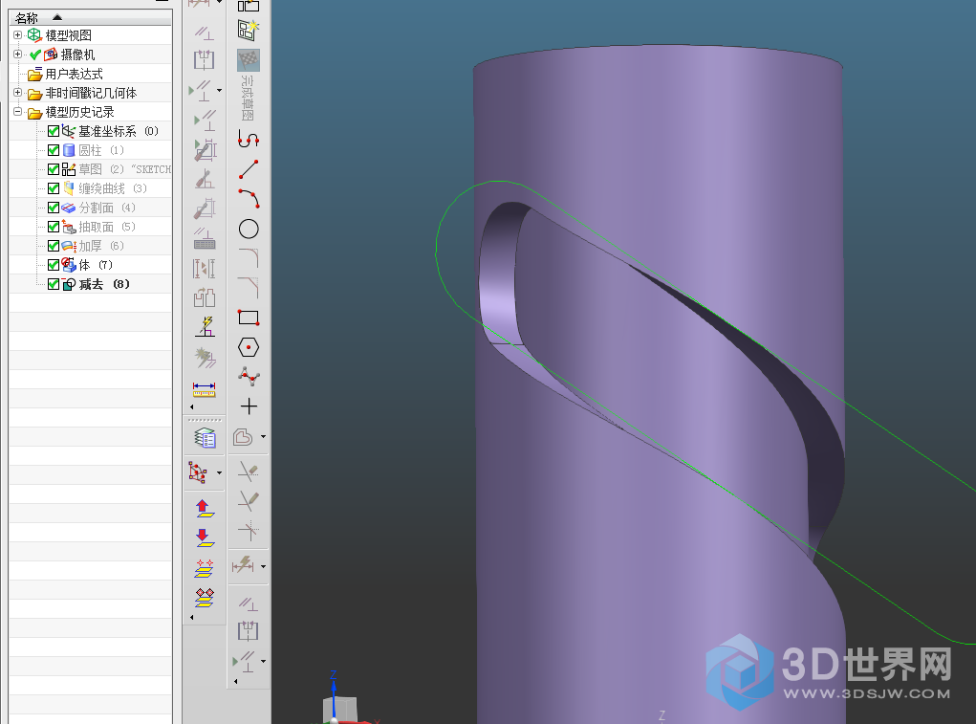The height and width of the screenshot is (724, 976).
Task: Select the Line sketch tool
Action: click(x=249, y=168)
